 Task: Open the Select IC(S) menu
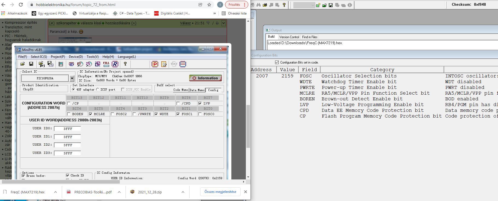point(39,57)
